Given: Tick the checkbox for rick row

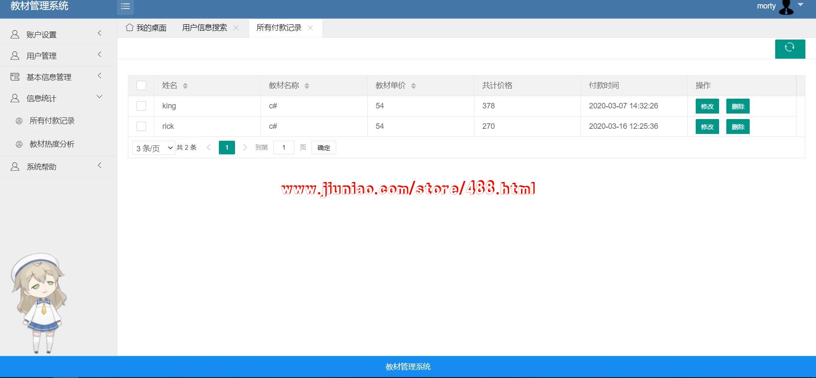Looking at the screenshot, I should (x=141, y=126).
